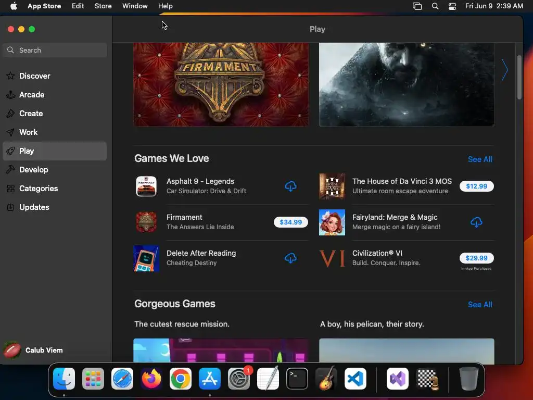Open House of Da Vinci 3 icon
Screen dimensions: 533x400
tap(332, 186)
